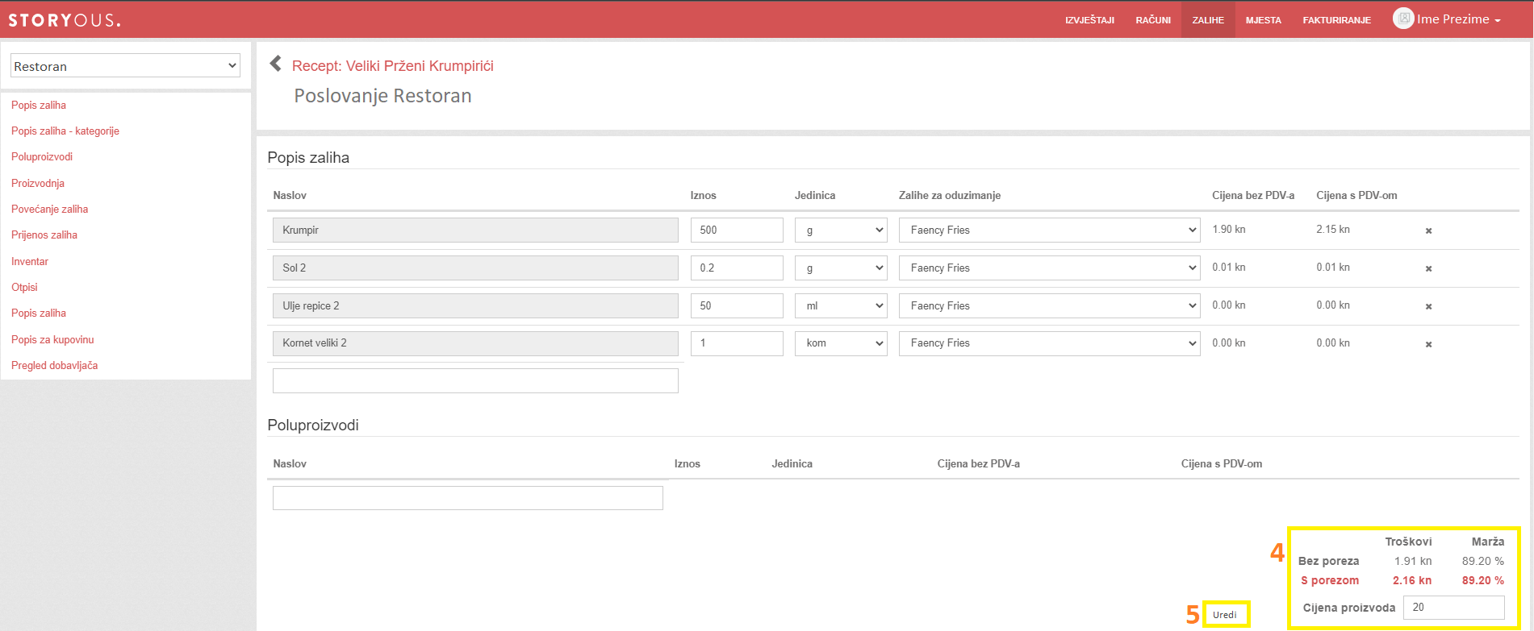This screenshot has width=1534, height=631.
Task: Open stock dropdown for Ulje repice 2
Action: tap(1050, 305)
